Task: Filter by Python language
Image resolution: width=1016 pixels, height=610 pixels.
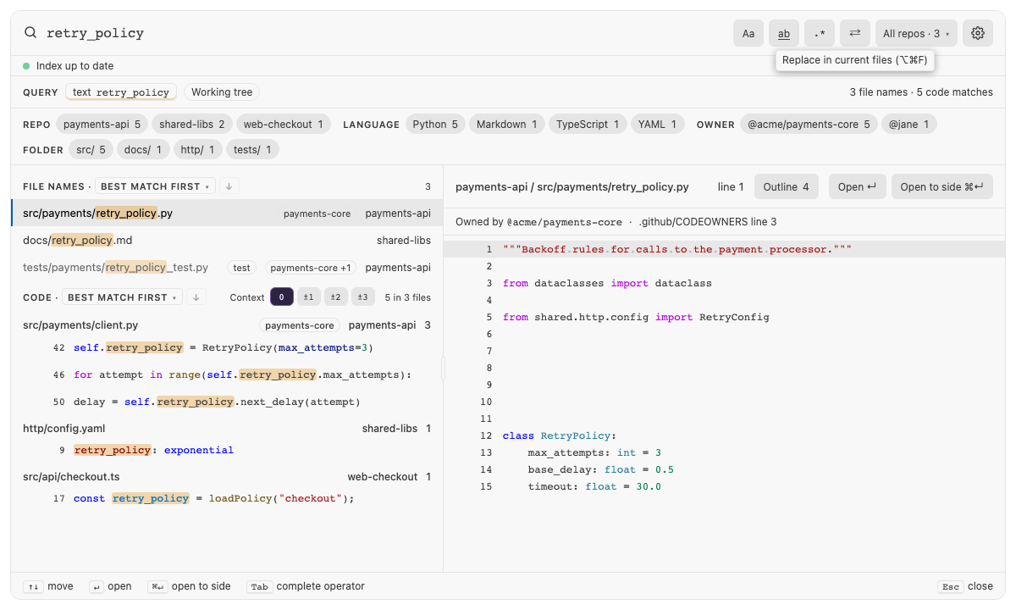Action: (435, 125)
